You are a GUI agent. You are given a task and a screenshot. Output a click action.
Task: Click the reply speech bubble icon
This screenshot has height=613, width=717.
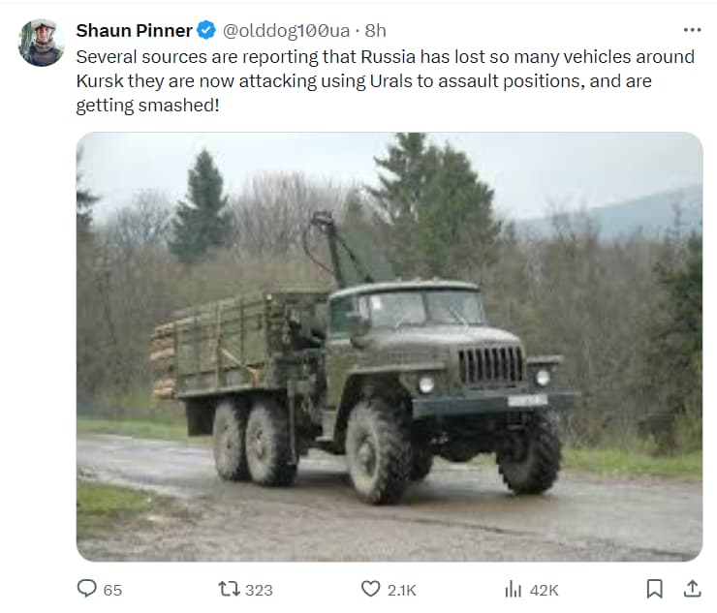click(87, 589)
